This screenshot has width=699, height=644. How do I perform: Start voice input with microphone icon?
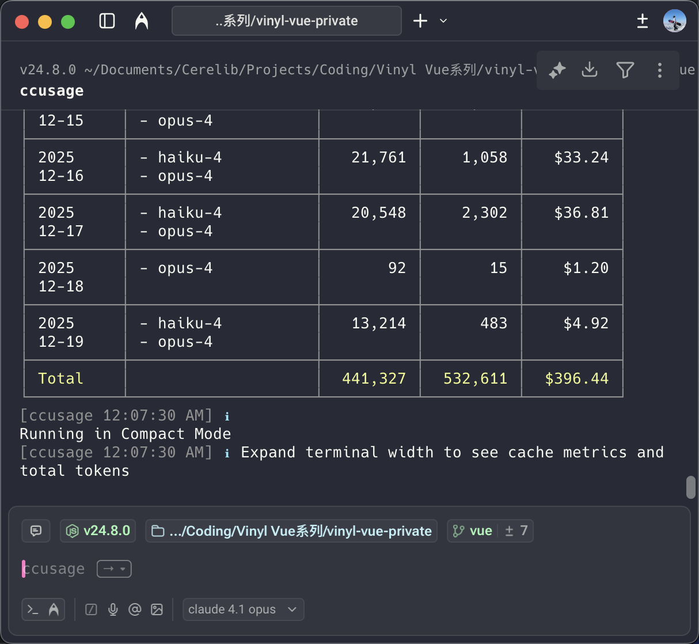113,609
